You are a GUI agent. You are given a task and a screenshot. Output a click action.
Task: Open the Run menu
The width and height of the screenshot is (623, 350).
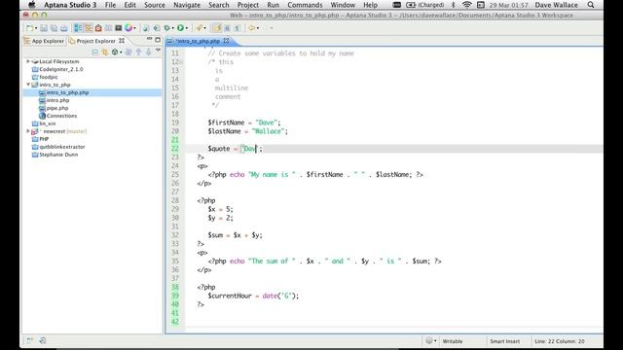pos(273,5)
